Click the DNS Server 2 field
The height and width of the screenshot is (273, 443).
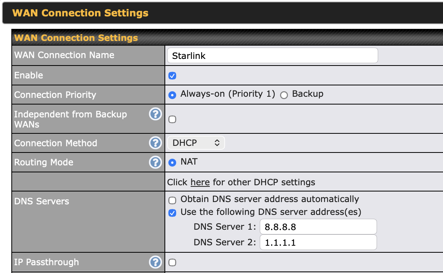[x=318, y=242]
